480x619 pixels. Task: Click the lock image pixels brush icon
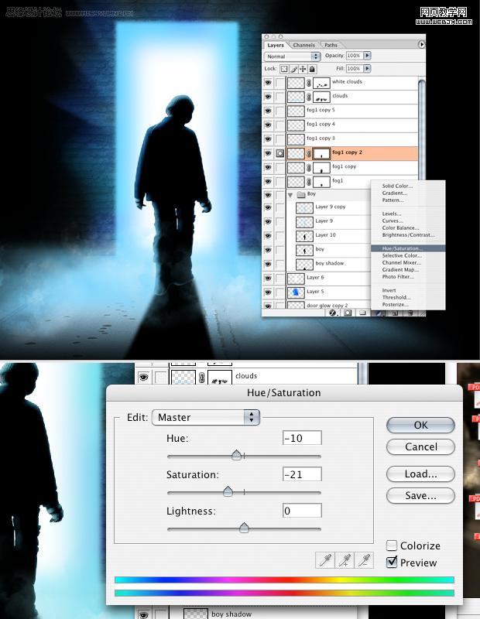(294, 69)
